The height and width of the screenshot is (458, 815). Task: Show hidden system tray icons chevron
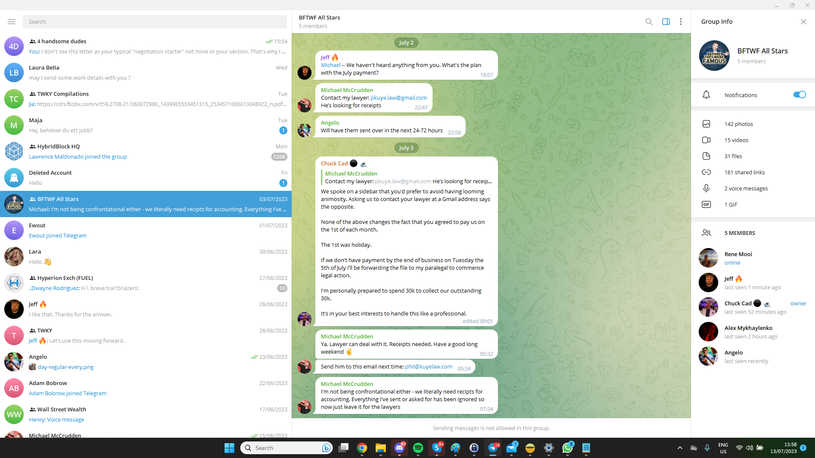click(x=680, y=448)
